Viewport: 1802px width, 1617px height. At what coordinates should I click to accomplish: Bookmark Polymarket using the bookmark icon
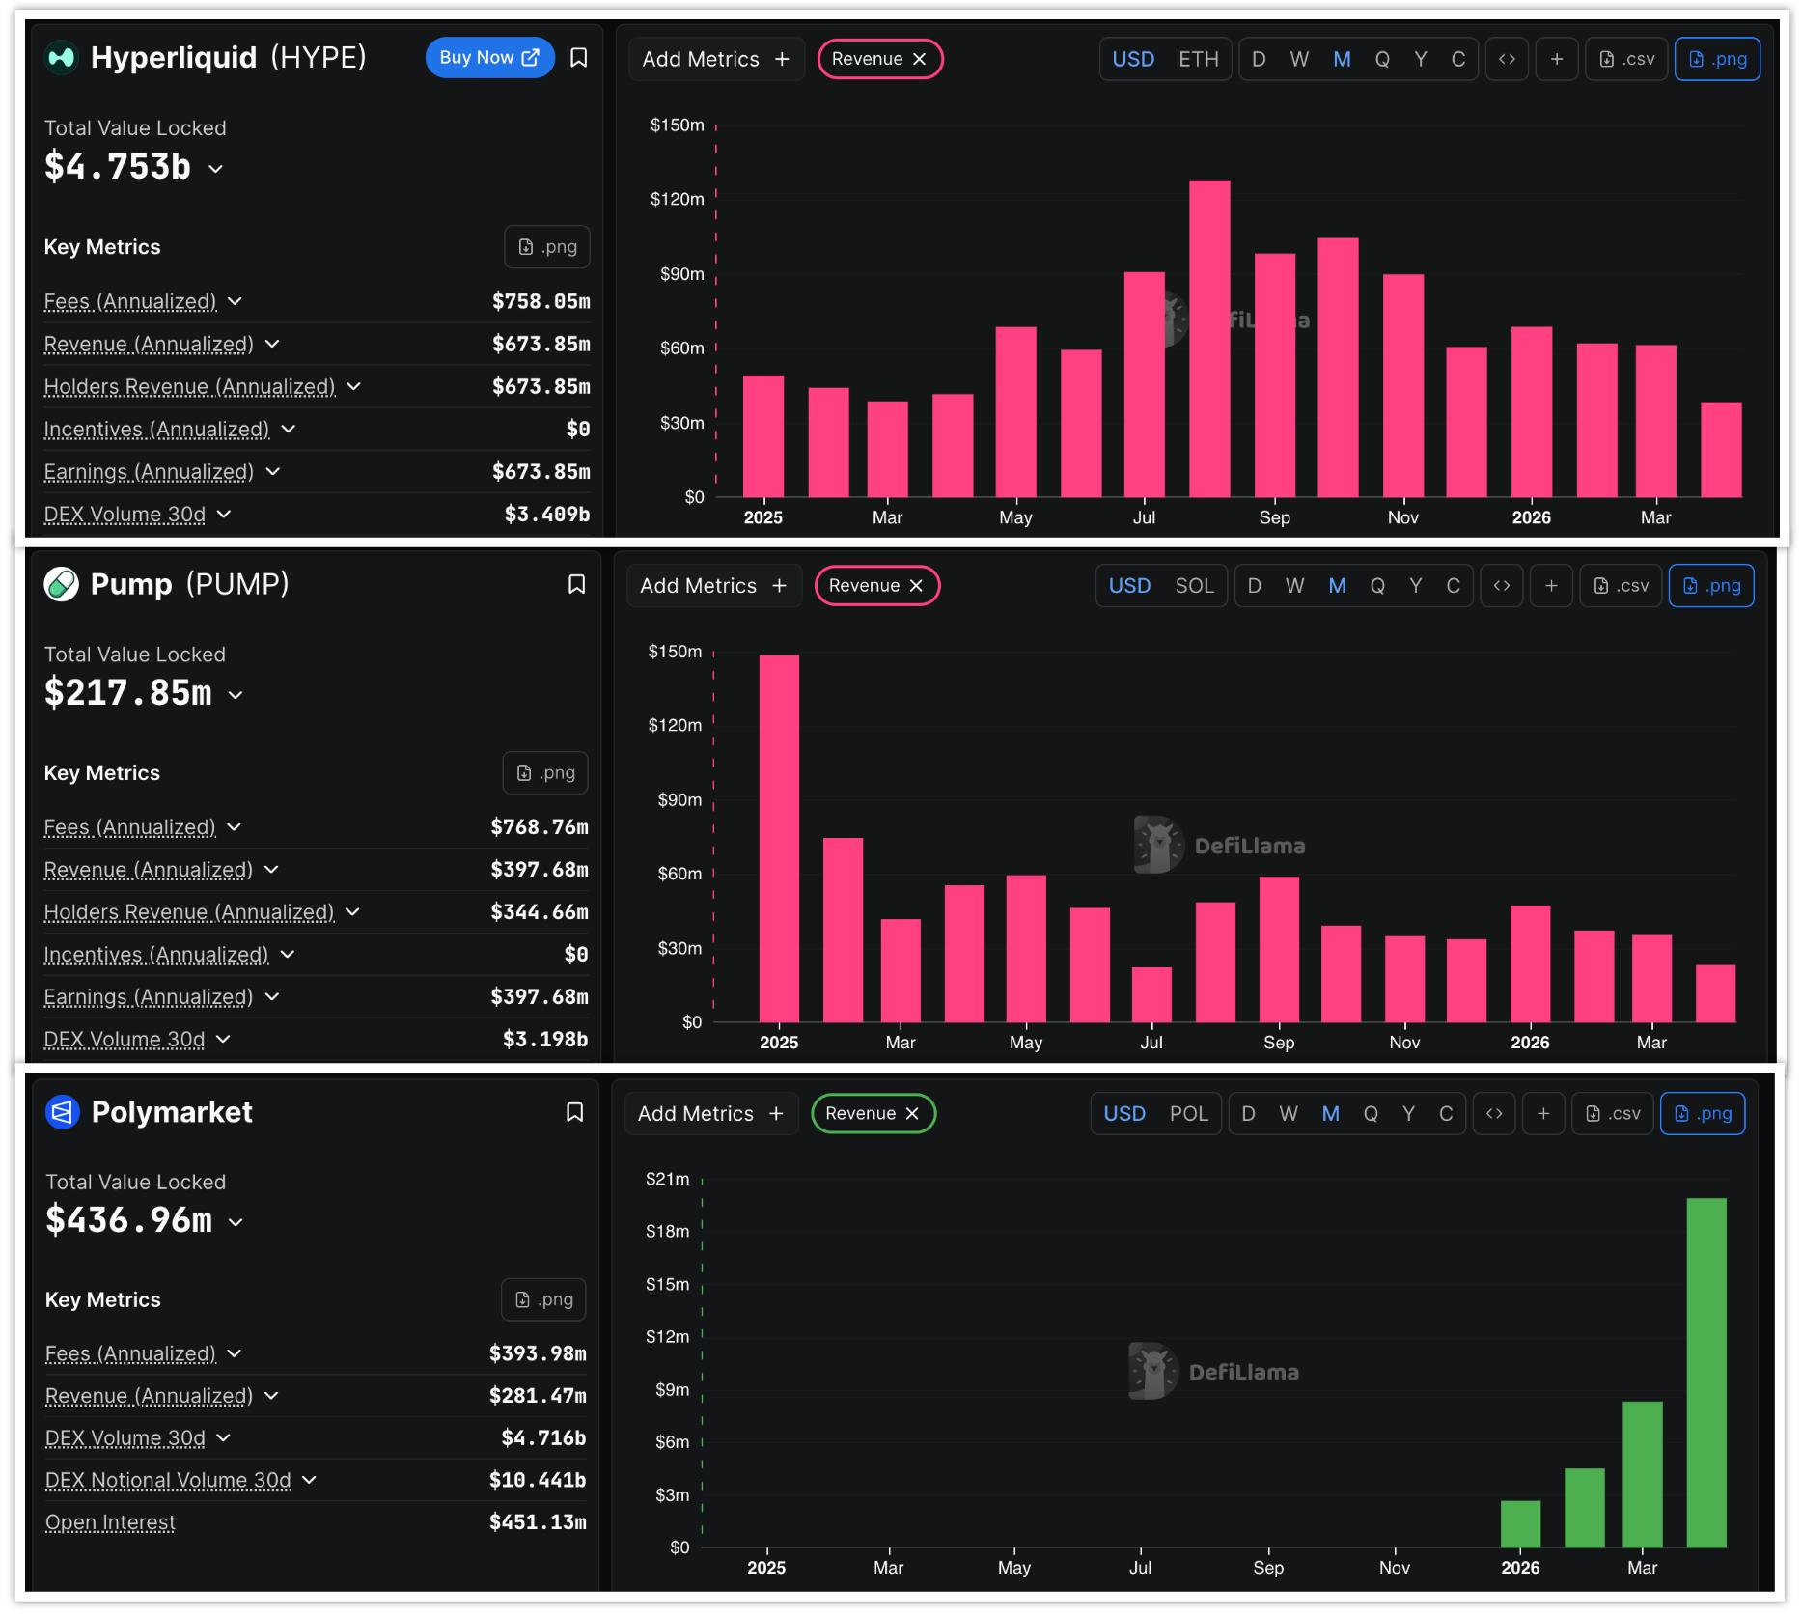pos(574,1112)
